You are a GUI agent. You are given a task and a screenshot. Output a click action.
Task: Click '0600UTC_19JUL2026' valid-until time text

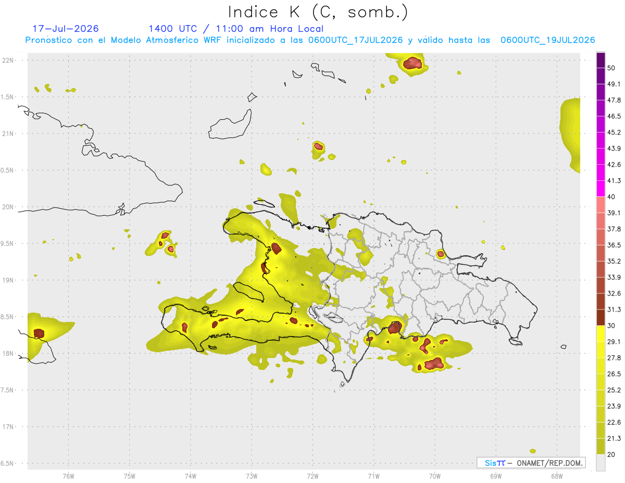[548, 40]
